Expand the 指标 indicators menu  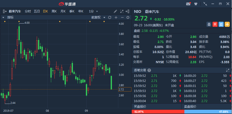(x=8, y=17)
